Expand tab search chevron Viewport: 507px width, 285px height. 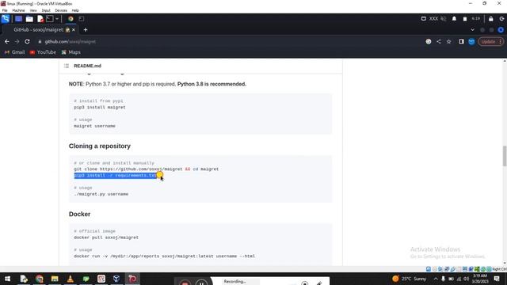click(x=472, y=30)
